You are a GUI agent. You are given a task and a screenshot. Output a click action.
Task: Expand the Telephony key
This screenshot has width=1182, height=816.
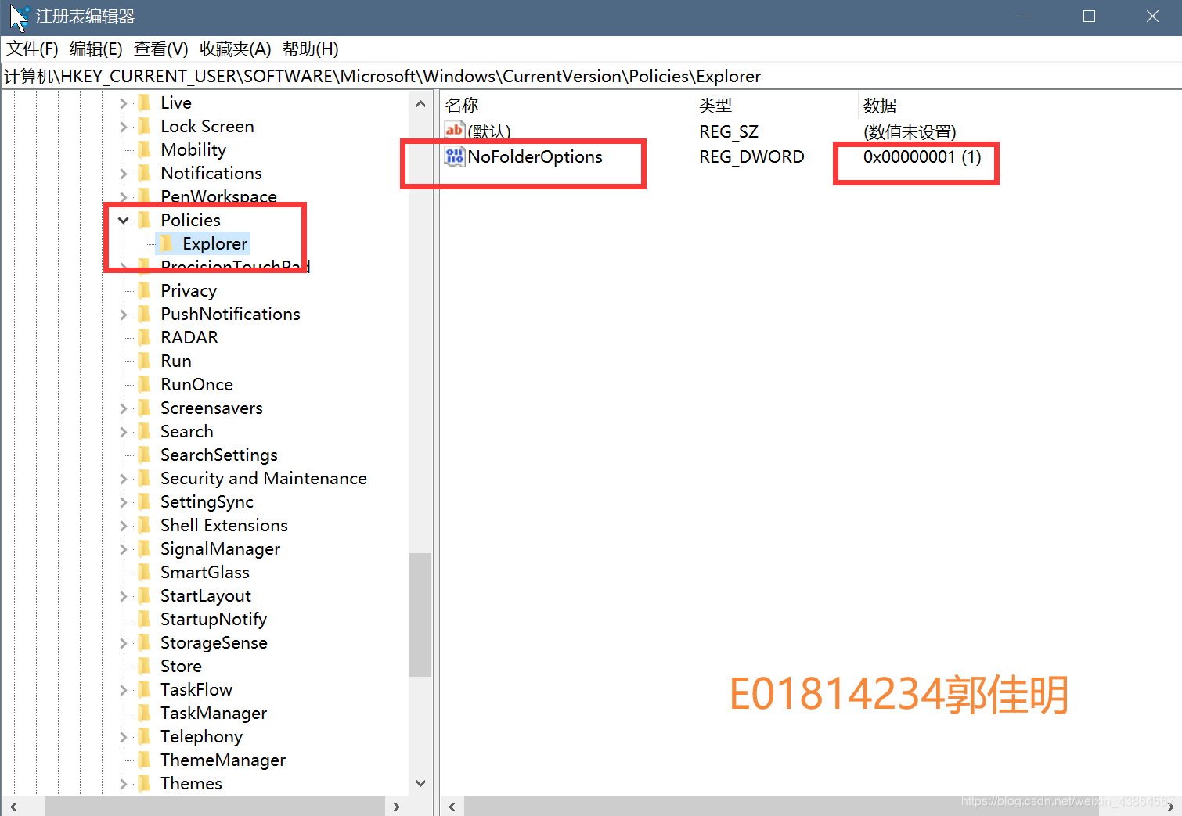click(x=123, y=737)
